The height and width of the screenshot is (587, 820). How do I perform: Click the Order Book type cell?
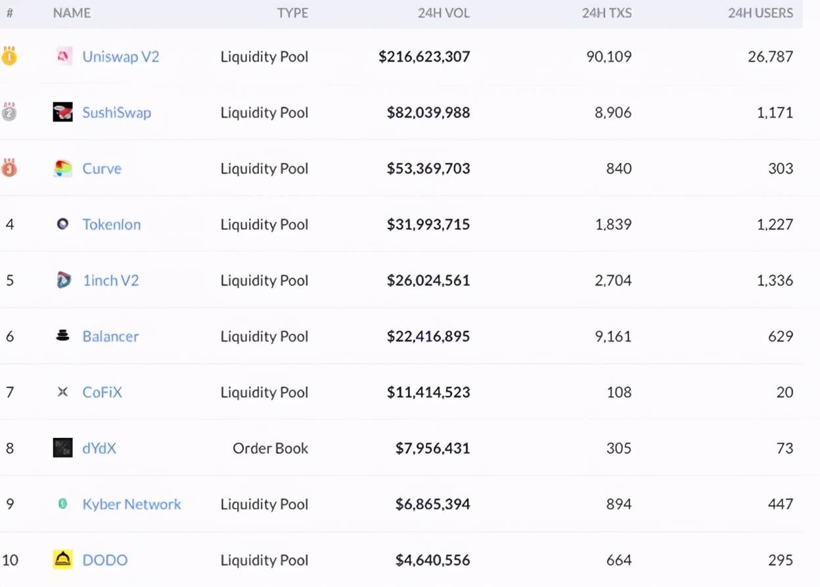271,448
